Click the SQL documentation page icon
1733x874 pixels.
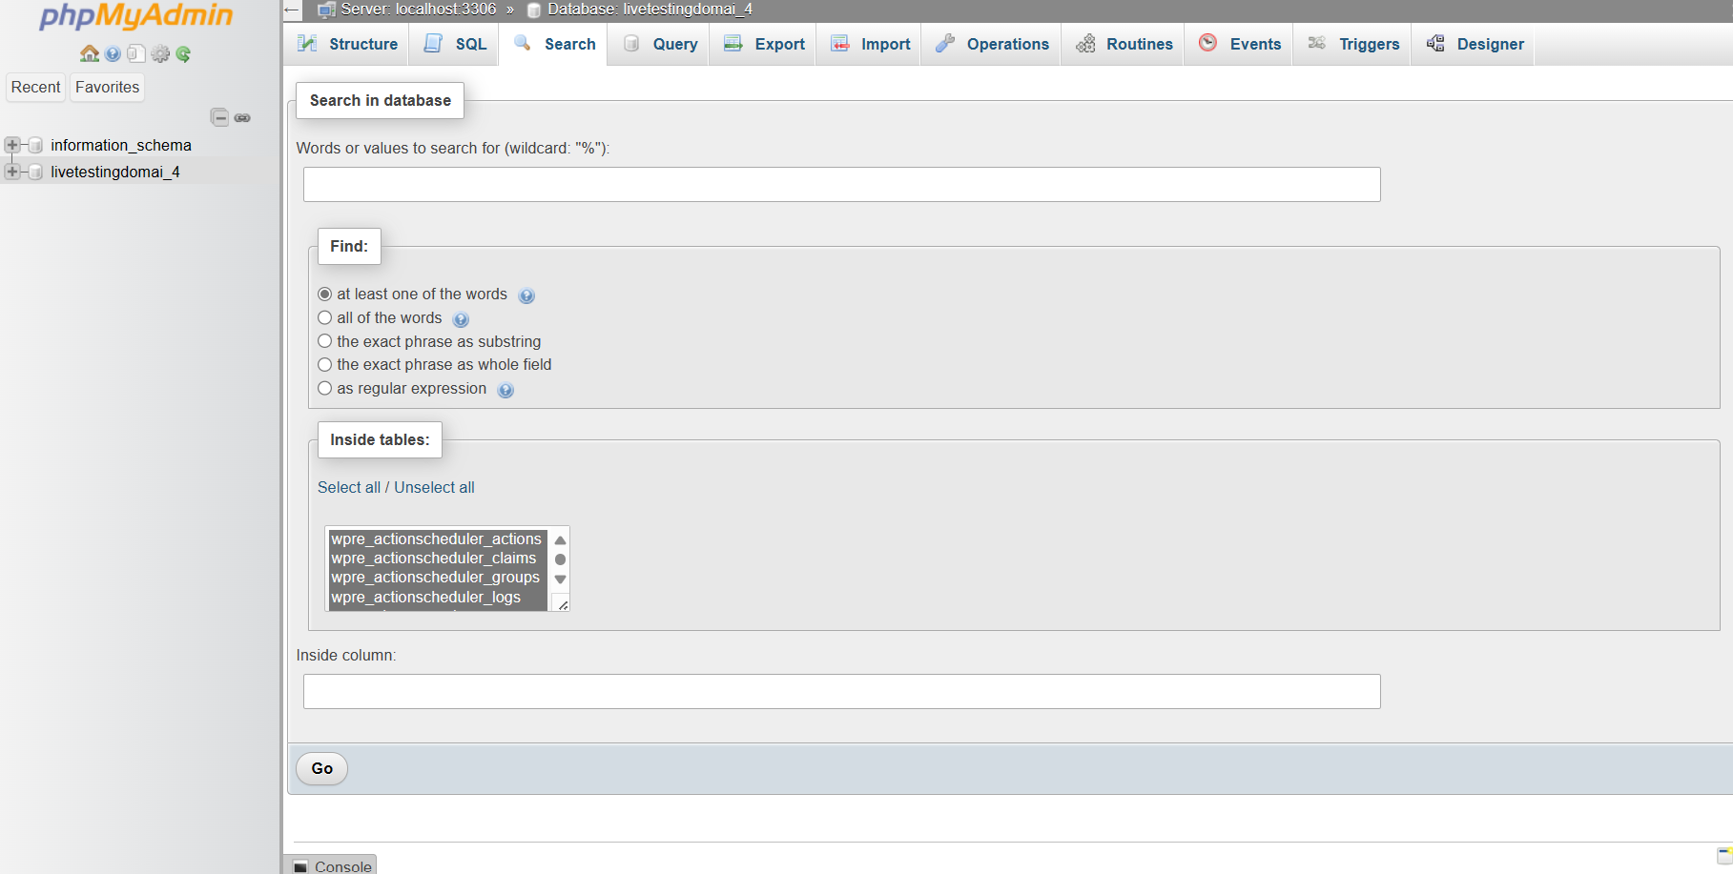pos(136,53)
